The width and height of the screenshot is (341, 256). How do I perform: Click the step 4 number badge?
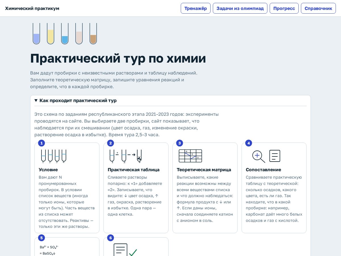(249, 143)
